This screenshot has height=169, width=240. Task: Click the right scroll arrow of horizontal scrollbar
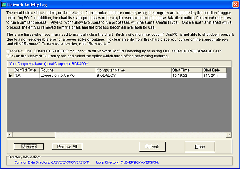(229, 135)
